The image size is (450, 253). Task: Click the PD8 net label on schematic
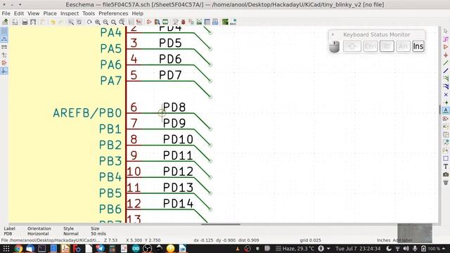click(x=174, y=108)
